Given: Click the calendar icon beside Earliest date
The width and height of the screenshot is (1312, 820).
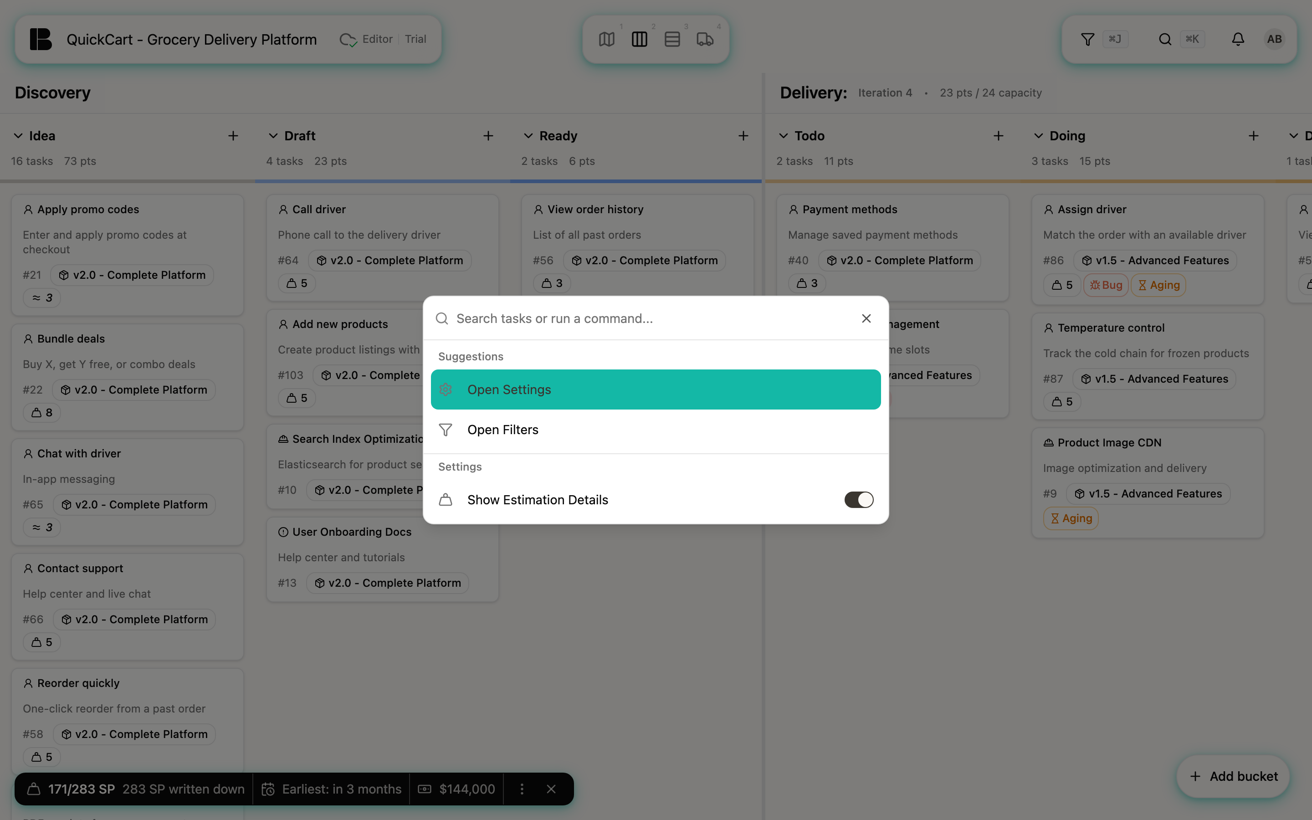Looking at the screenshot, I should (268, 789).
